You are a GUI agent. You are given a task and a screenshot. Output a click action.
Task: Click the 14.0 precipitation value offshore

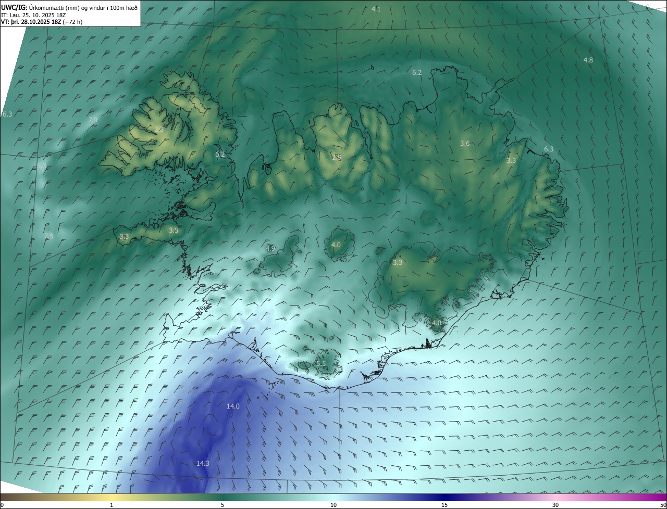tap(233, 406)
